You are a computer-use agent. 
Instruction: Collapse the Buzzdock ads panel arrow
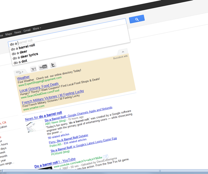[123, 52]
